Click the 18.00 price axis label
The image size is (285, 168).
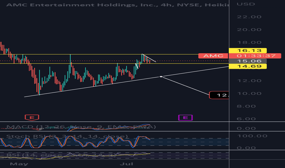[x=249, y=42]
